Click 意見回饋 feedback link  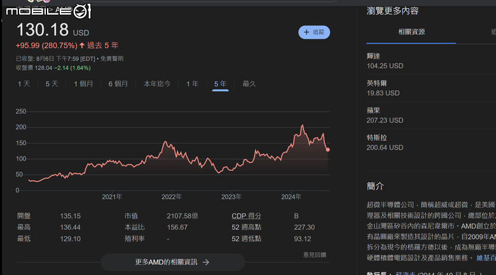pos(315,255)
